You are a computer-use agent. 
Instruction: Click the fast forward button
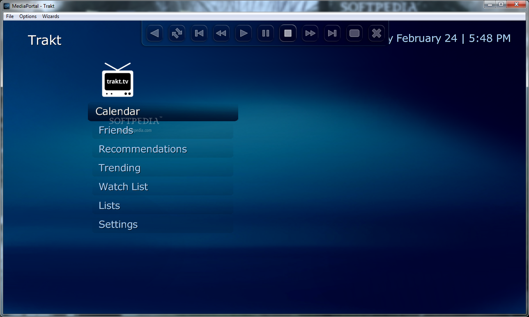[310, 33]
